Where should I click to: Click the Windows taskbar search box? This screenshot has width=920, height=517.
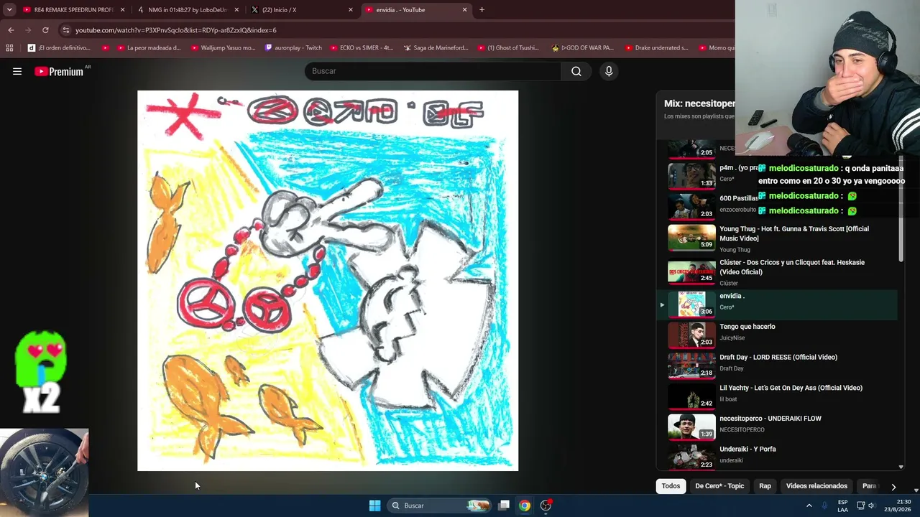click(x=439, y=506)
